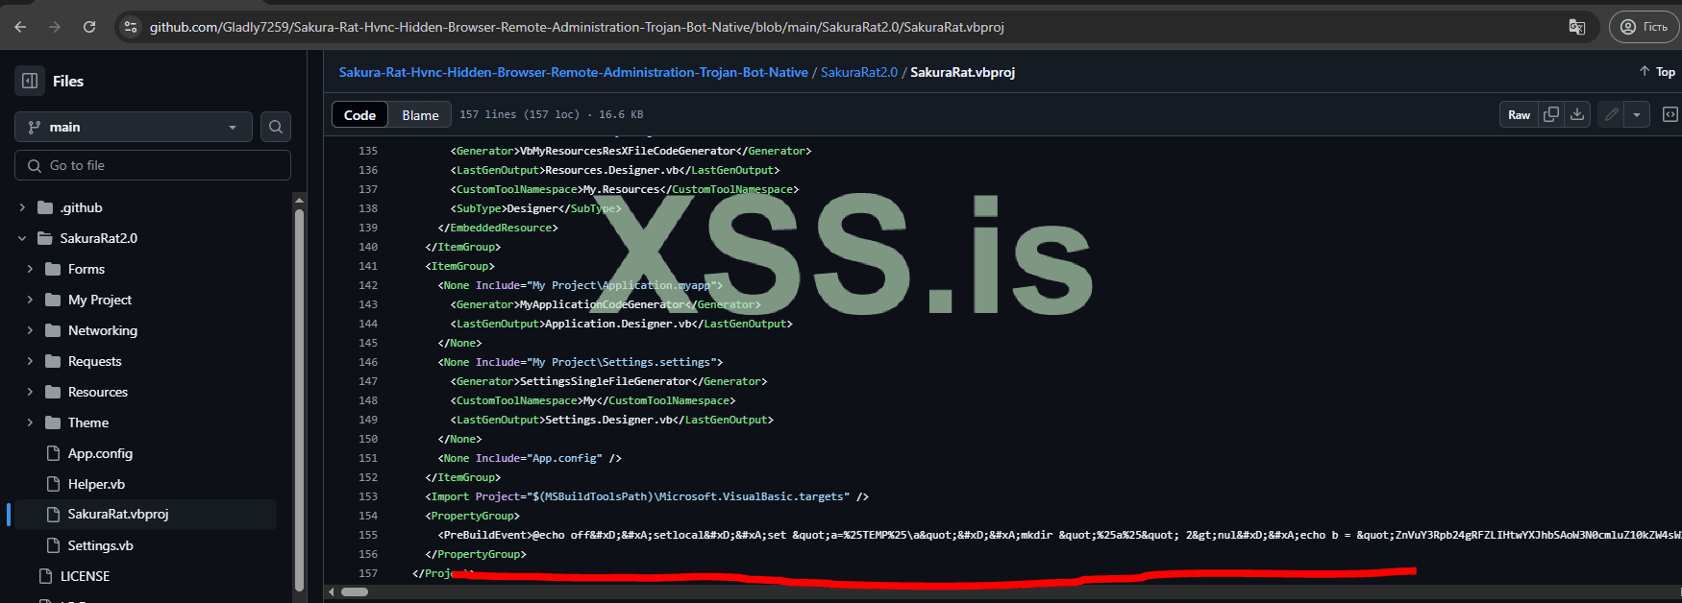Expand the My Project folder chevron
Viewport: 1682px width, 603px height.
(30, 300)
